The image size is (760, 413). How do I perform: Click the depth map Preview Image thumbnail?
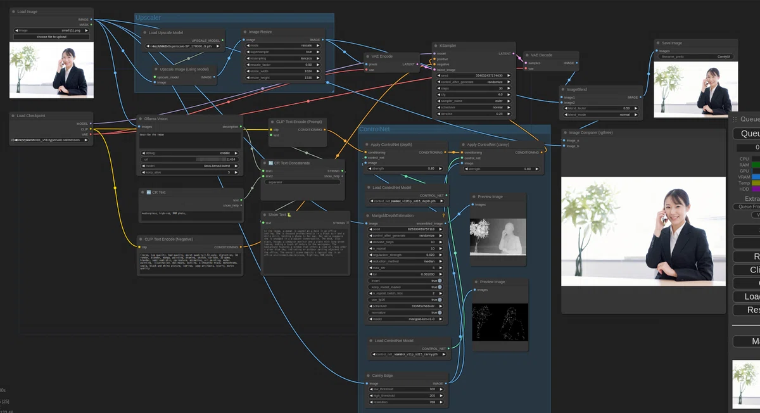tap(498, 237)
